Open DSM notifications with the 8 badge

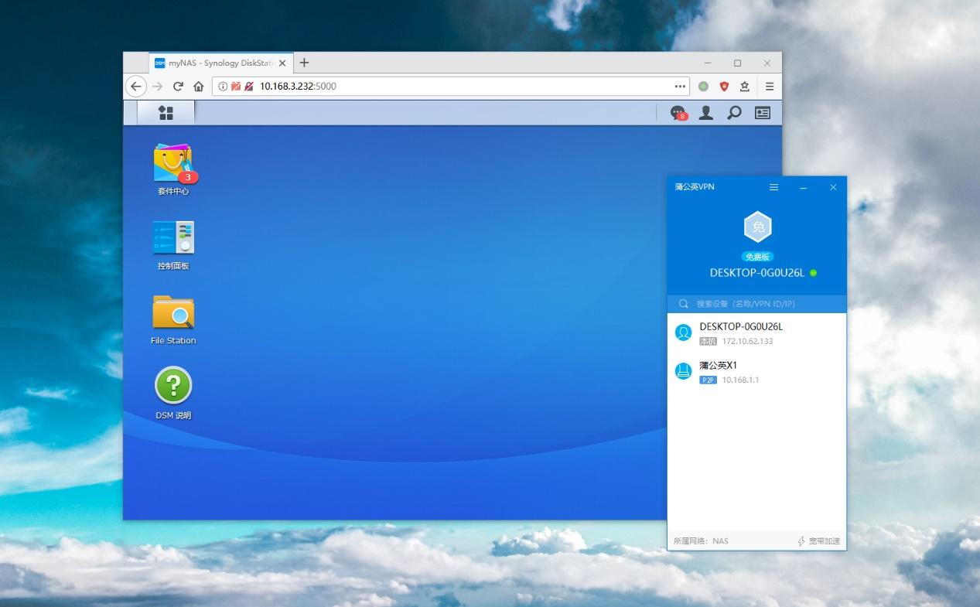(x=678, y=113)
